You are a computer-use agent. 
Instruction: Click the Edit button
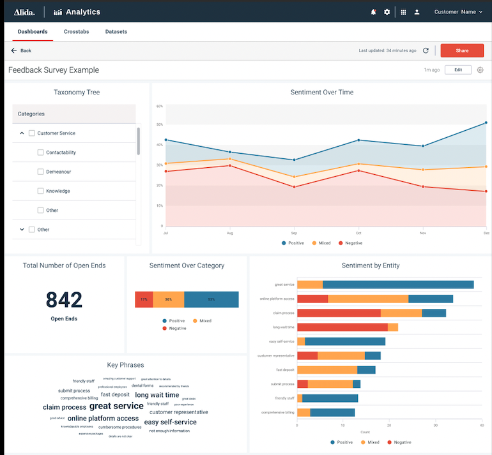[458, 70]
